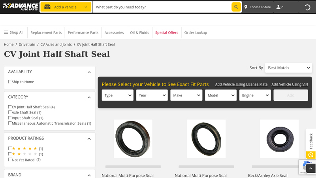Click the Beck/Arnley Axle Seal title
The height and width of the screenshot is (178, 316).
268,176
